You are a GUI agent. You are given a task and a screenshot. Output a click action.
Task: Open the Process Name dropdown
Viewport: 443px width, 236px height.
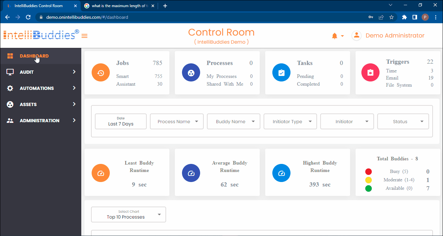[x=177, y=122]
